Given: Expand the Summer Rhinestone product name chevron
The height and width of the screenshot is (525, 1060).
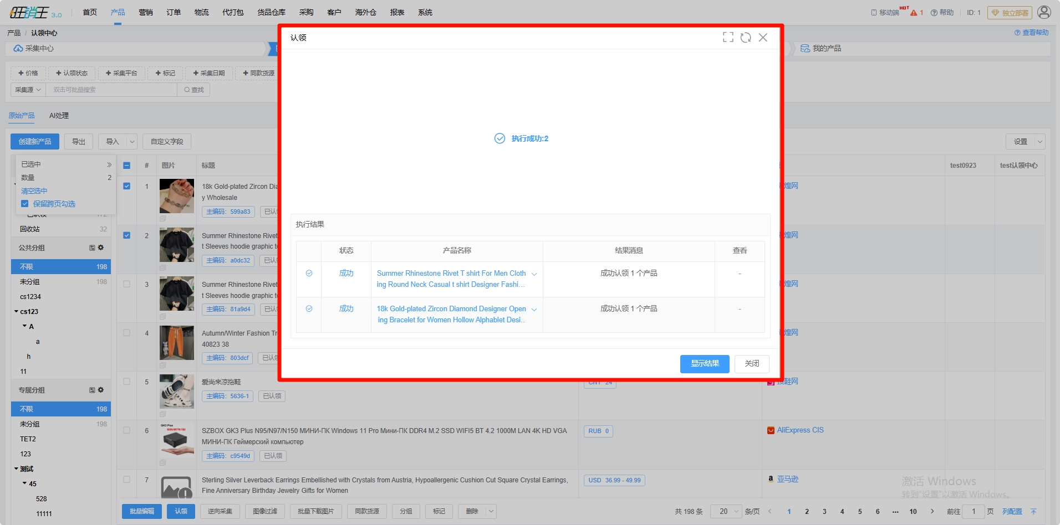Looking at the screenshot, I should click(534, 274).
